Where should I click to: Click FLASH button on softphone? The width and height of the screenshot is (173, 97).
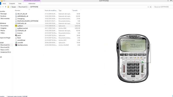(129, 61)
